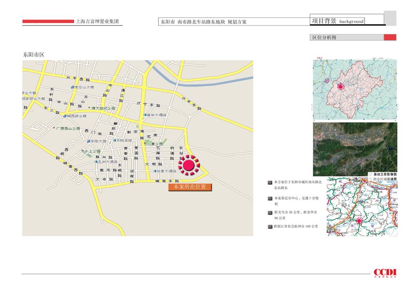Click the landmark label 华夏大酒店
The width and height of the screenshot is (406, 286).
point(167,171)
